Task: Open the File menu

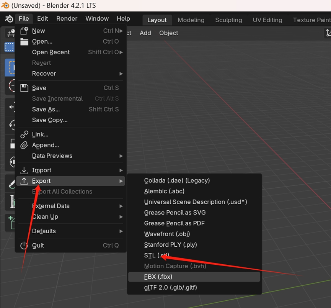Action: click(x=24, y=19)
